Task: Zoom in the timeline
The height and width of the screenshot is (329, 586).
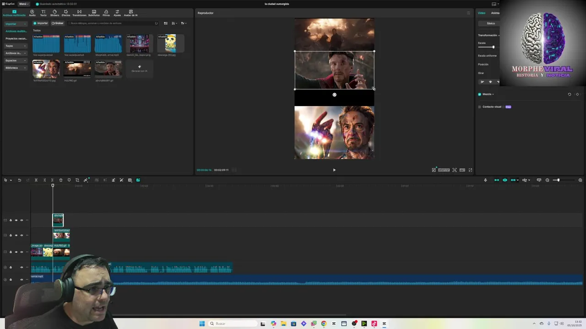Action: (580, 180)
